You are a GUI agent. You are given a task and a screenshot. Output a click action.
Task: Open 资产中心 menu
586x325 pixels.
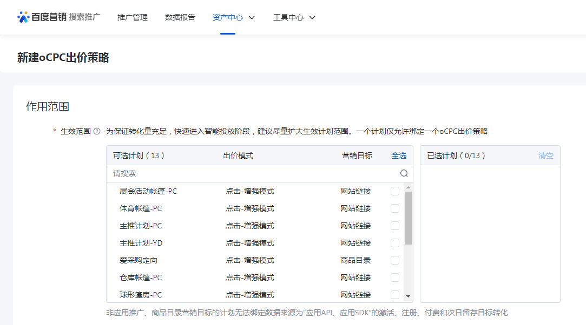(228, 17)
